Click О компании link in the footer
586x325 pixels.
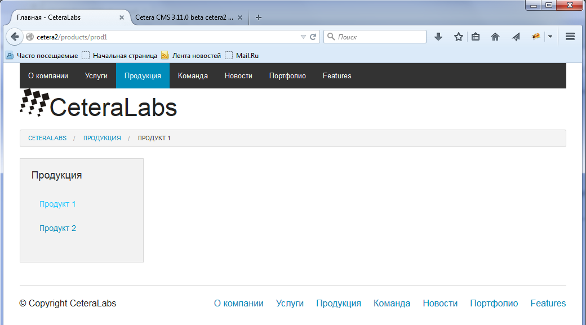pyautogui.click(x=238, y=304)
